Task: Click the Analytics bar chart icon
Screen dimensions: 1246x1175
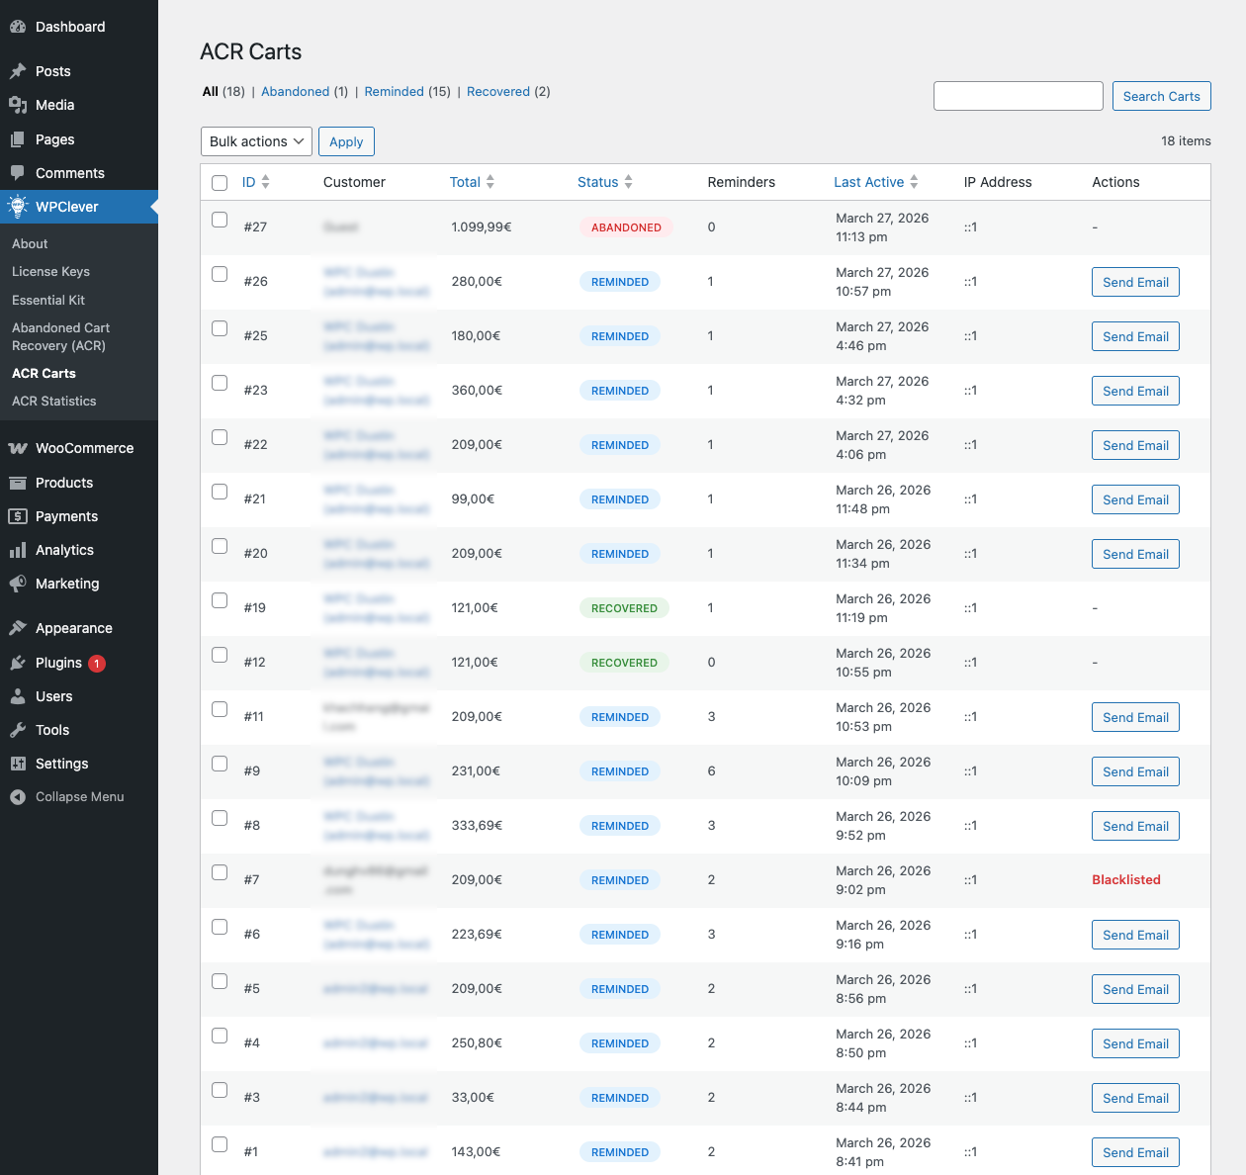Action: (x=18, y=550)
